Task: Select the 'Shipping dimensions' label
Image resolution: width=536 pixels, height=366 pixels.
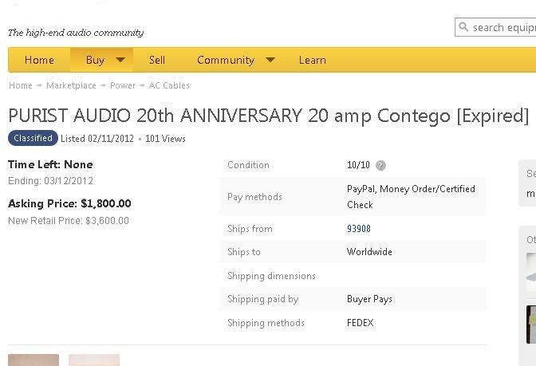Action: coord(271,276)
